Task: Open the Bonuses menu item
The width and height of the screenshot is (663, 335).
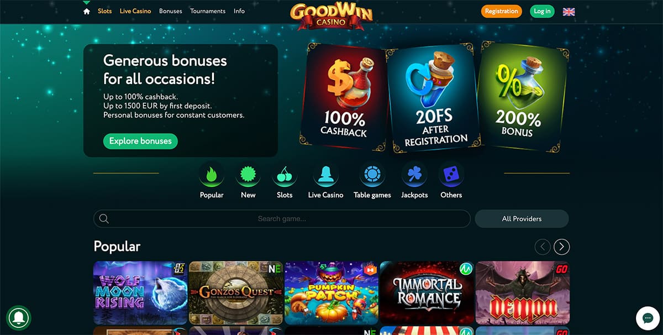Action: pyautogui.click(x=171, y=11)
